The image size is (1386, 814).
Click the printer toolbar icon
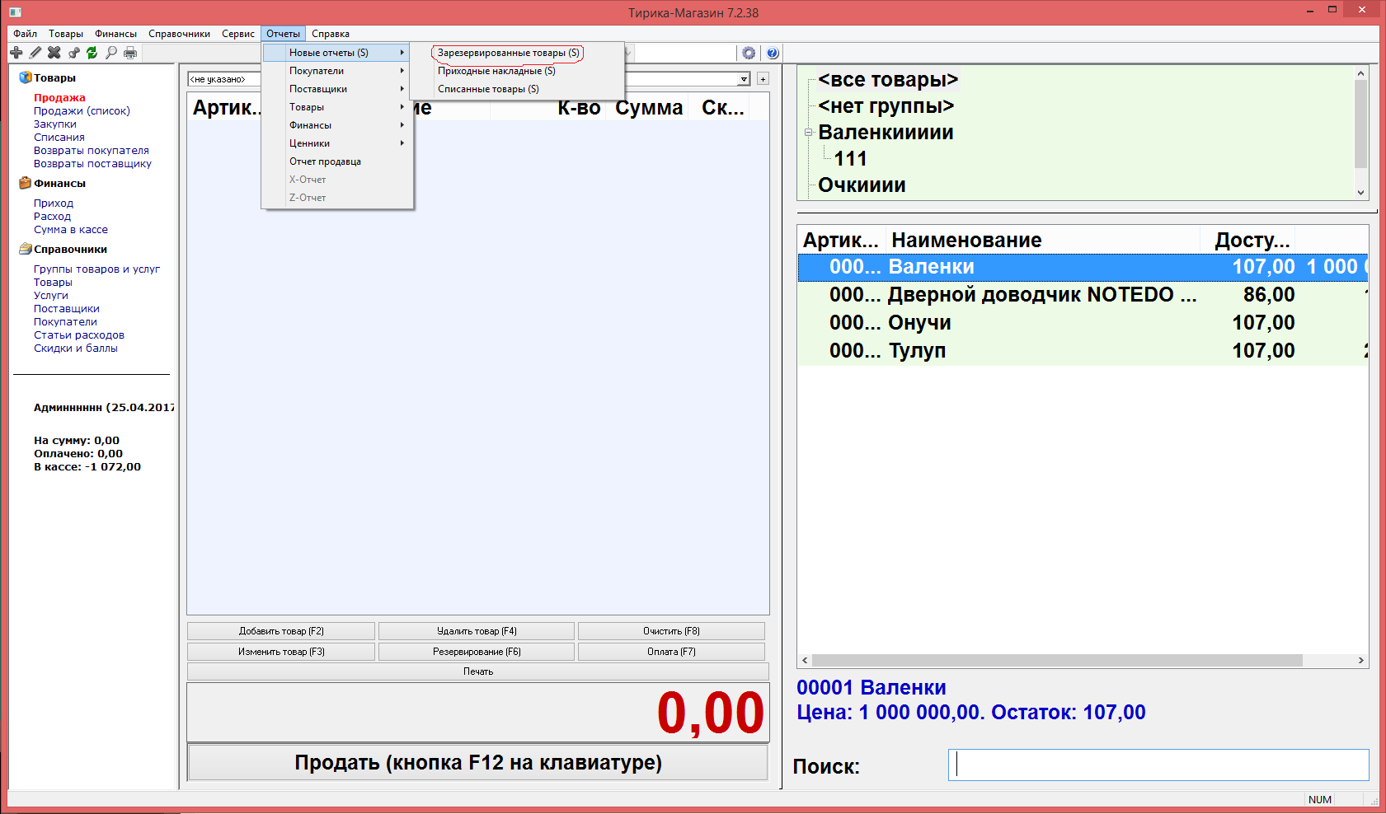point(130,53)
